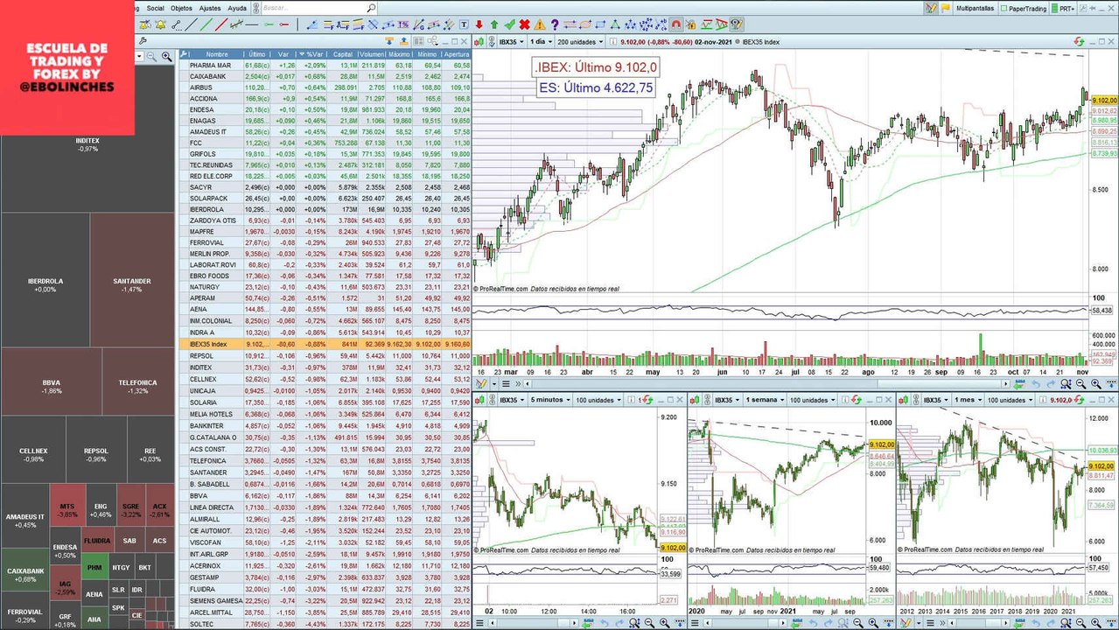Viewport: 1119px width, 630px height.
Task: Click zoom out magnifier above the list
Action: tap(150, 56)
